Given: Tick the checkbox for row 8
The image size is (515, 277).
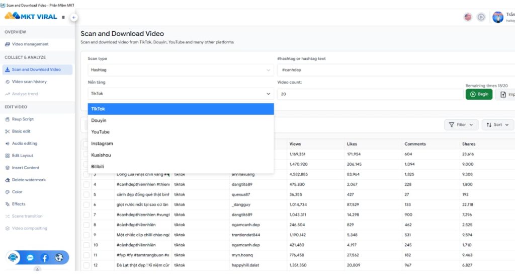Looking at the screenshot, I should tap(86, 225).
